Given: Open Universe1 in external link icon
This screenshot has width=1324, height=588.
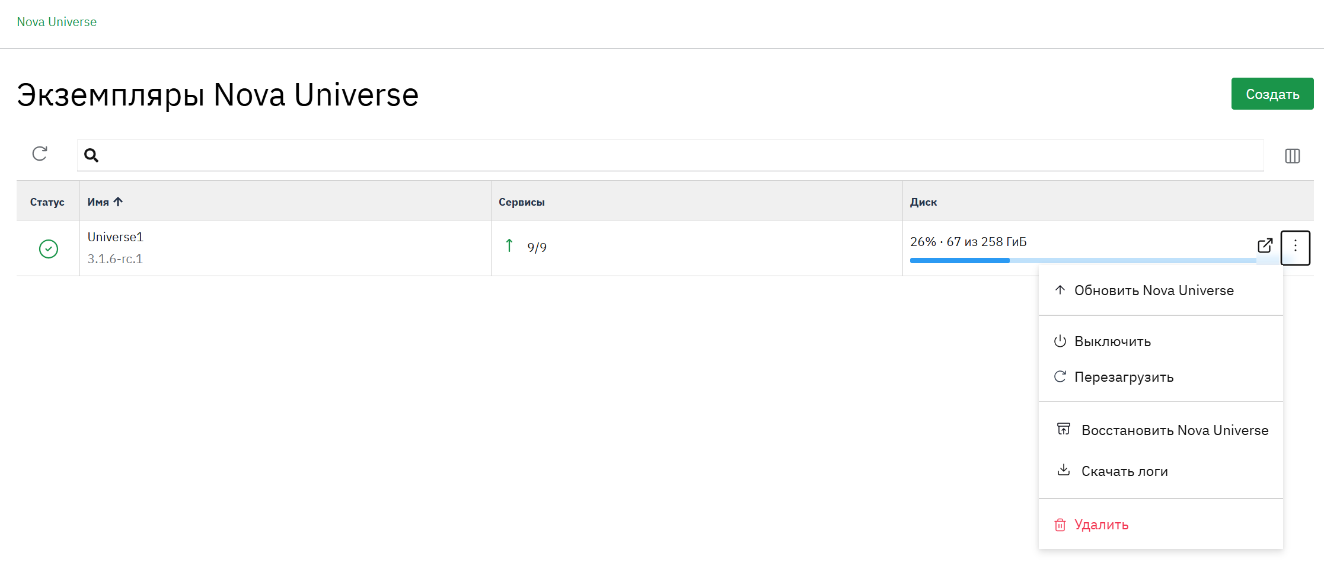Looking at the screenshot, I should pyautogui.click(x=1265, y=245).
